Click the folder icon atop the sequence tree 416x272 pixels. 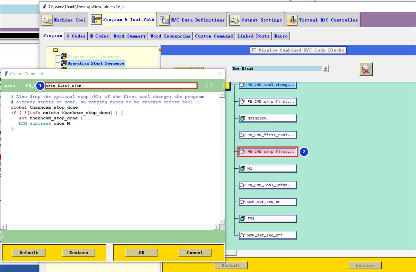(x=56, y=50)
